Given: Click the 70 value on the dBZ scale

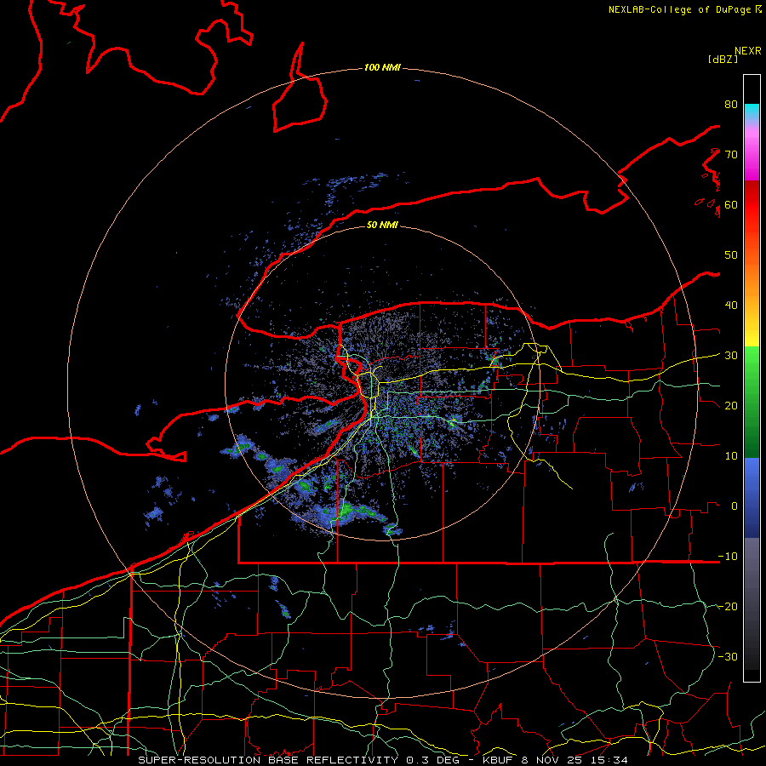Looking at the screenshot, I should point(731,155).
